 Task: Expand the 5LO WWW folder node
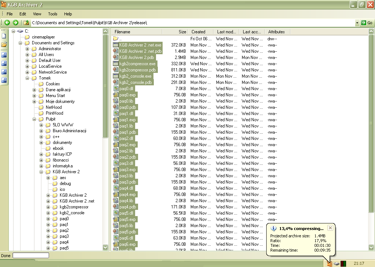click(x=41, y=125)
